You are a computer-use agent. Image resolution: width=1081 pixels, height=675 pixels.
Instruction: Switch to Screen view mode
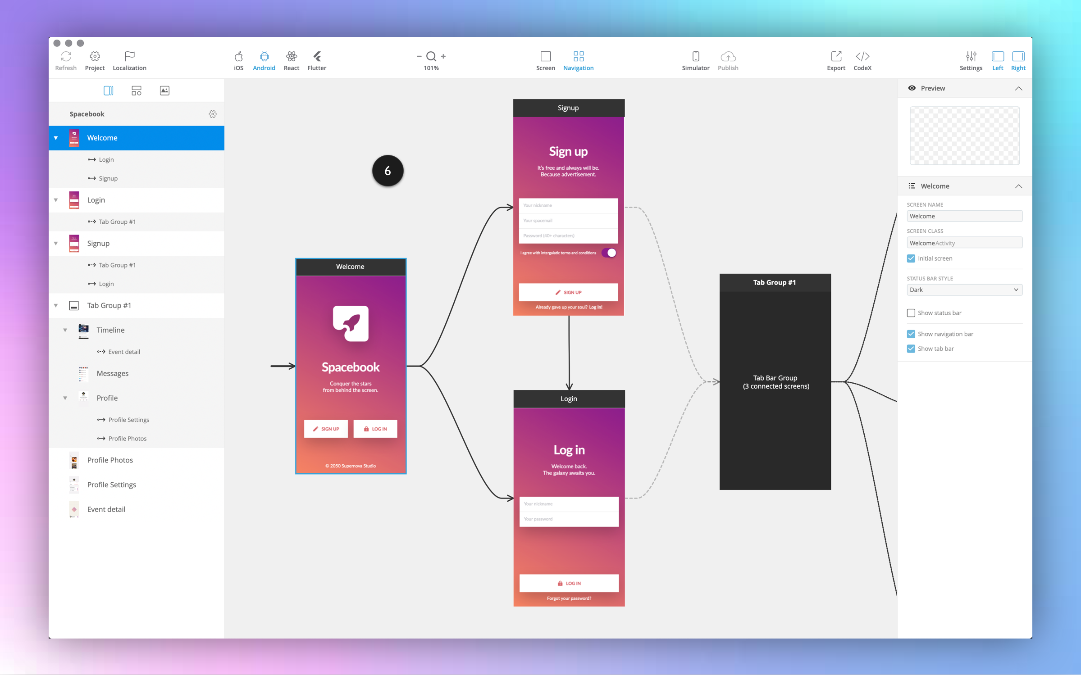click(x=545, y=57)
